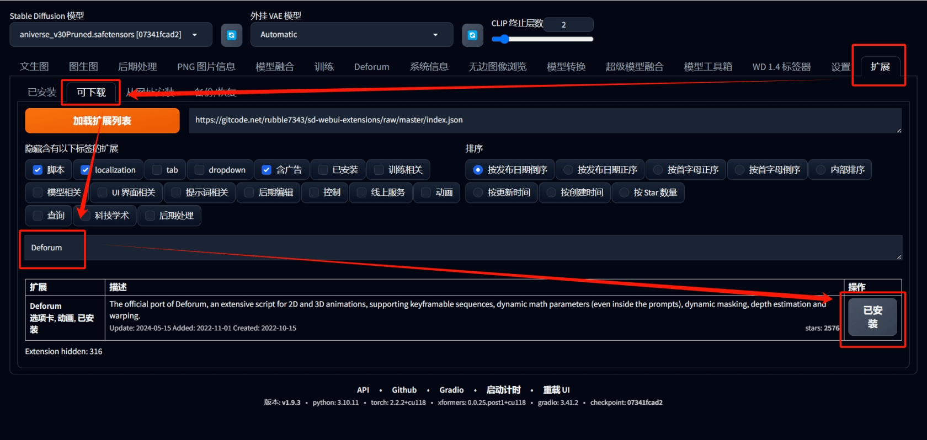Select 按首字母正序 sort order
Viewport: 927px width, 440px height.
coord(658,170)
